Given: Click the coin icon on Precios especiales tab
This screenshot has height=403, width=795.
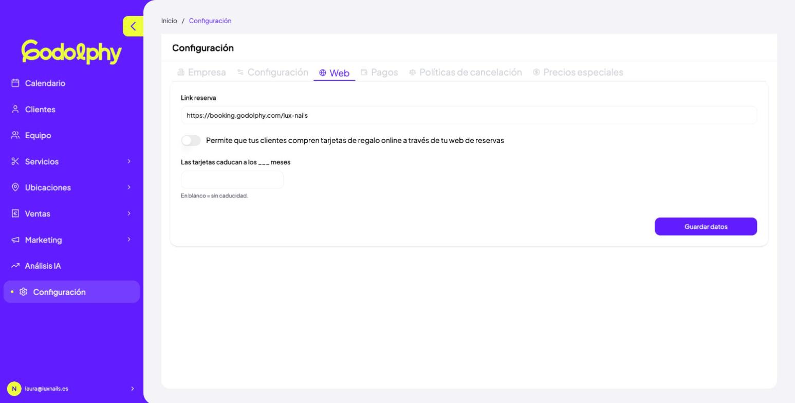Looking at the screenshot, I should 537,72.
